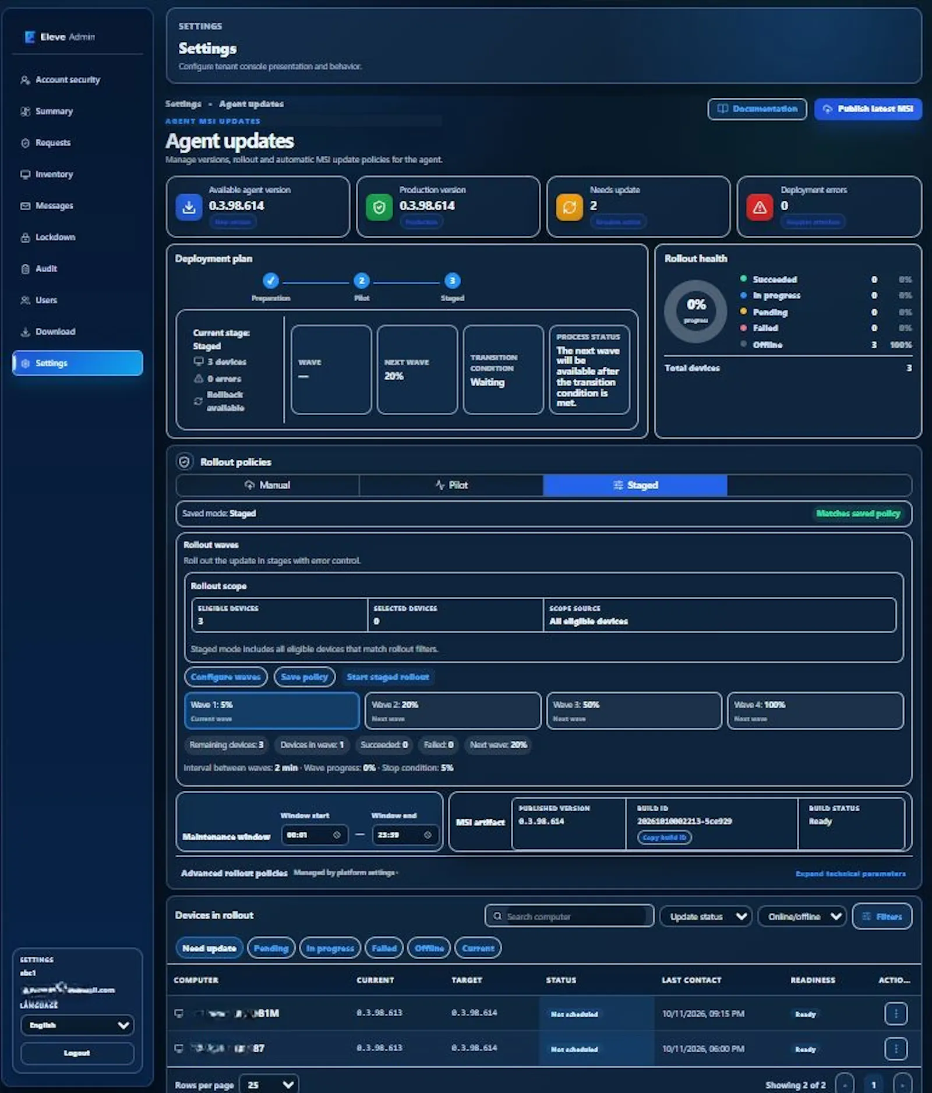Clear the Window start time field
The width and height of the screenshot is (932, 1093).
337,836
